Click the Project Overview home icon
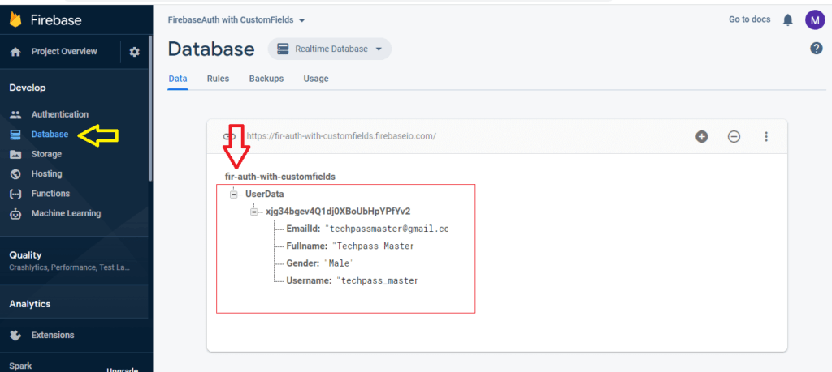The image size is (832, 372). [x=16, y=52]
